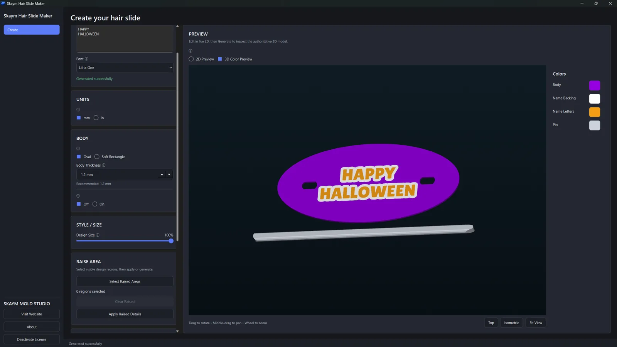
Task: Click Deactivate License button
Action: [x=32, y=340]
